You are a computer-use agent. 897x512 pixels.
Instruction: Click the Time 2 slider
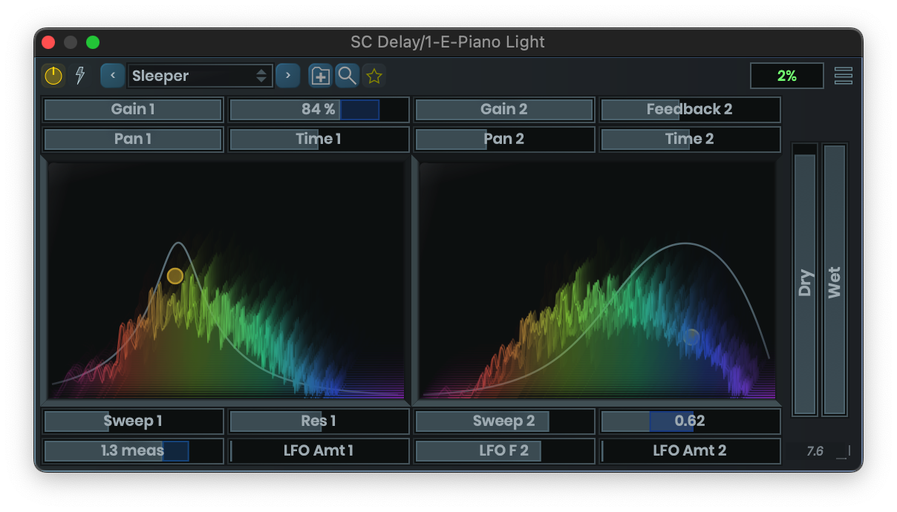pyautogui.click(x=690, y=140)
